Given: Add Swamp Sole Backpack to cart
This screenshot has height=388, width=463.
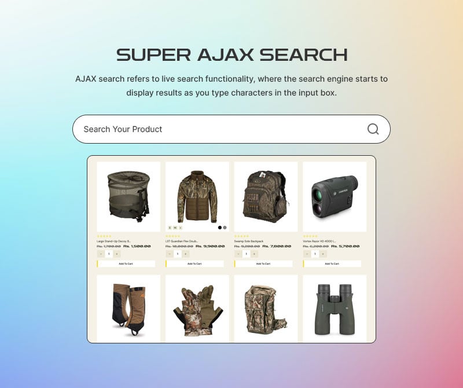Looking at the screenshot, I should (263, 263).
